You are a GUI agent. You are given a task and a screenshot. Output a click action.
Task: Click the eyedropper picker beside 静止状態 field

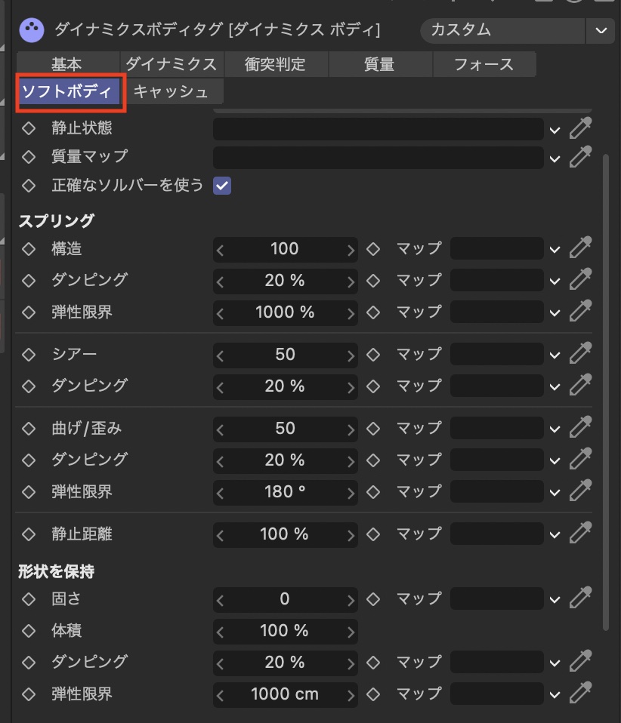click(580, 129)
